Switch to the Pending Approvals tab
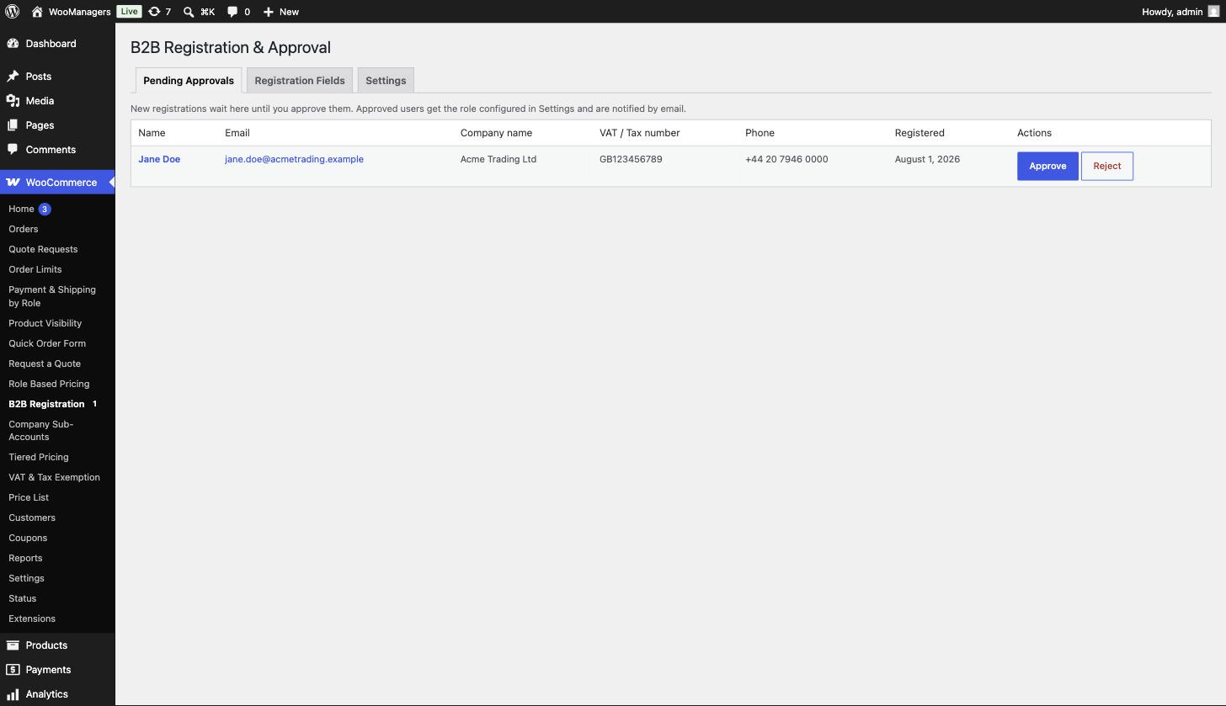Viewport: 1226px width, 706px height. pos(189,81)
